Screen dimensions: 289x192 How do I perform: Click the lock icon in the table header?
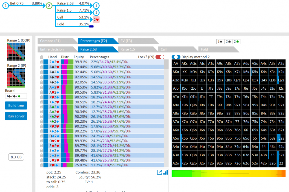[41, 57]
